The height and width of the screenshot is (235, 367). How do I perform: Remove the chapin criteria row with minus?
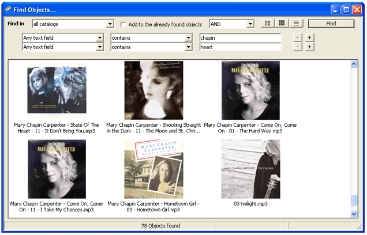coord(298,37)
